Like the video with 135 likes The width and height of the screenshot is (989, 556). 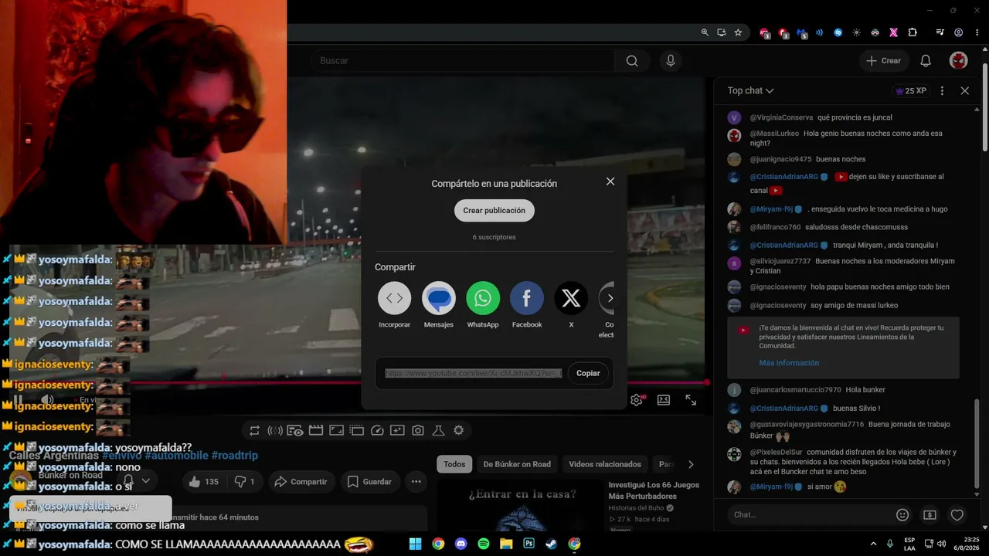click(x=204, y=482)
